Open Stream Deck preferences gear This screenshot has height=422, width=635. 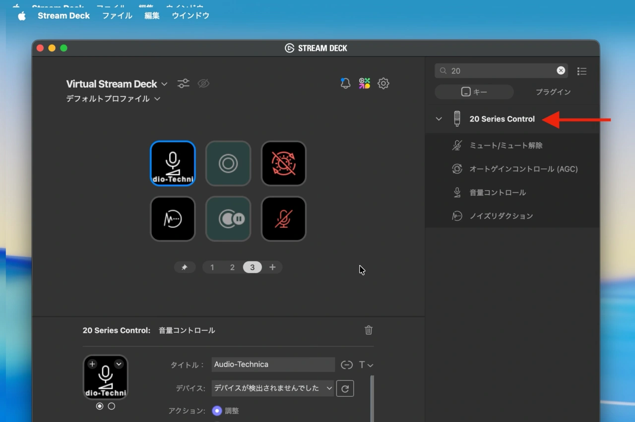click(383, 83)
